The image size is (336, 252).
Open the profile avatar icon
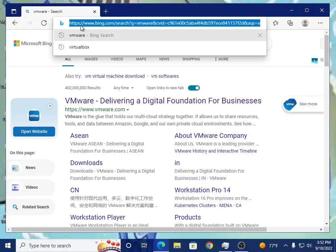(305, 23)
